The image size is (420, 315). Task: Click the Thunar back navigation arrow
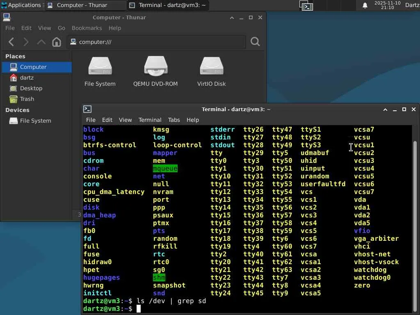coord(11,42)
